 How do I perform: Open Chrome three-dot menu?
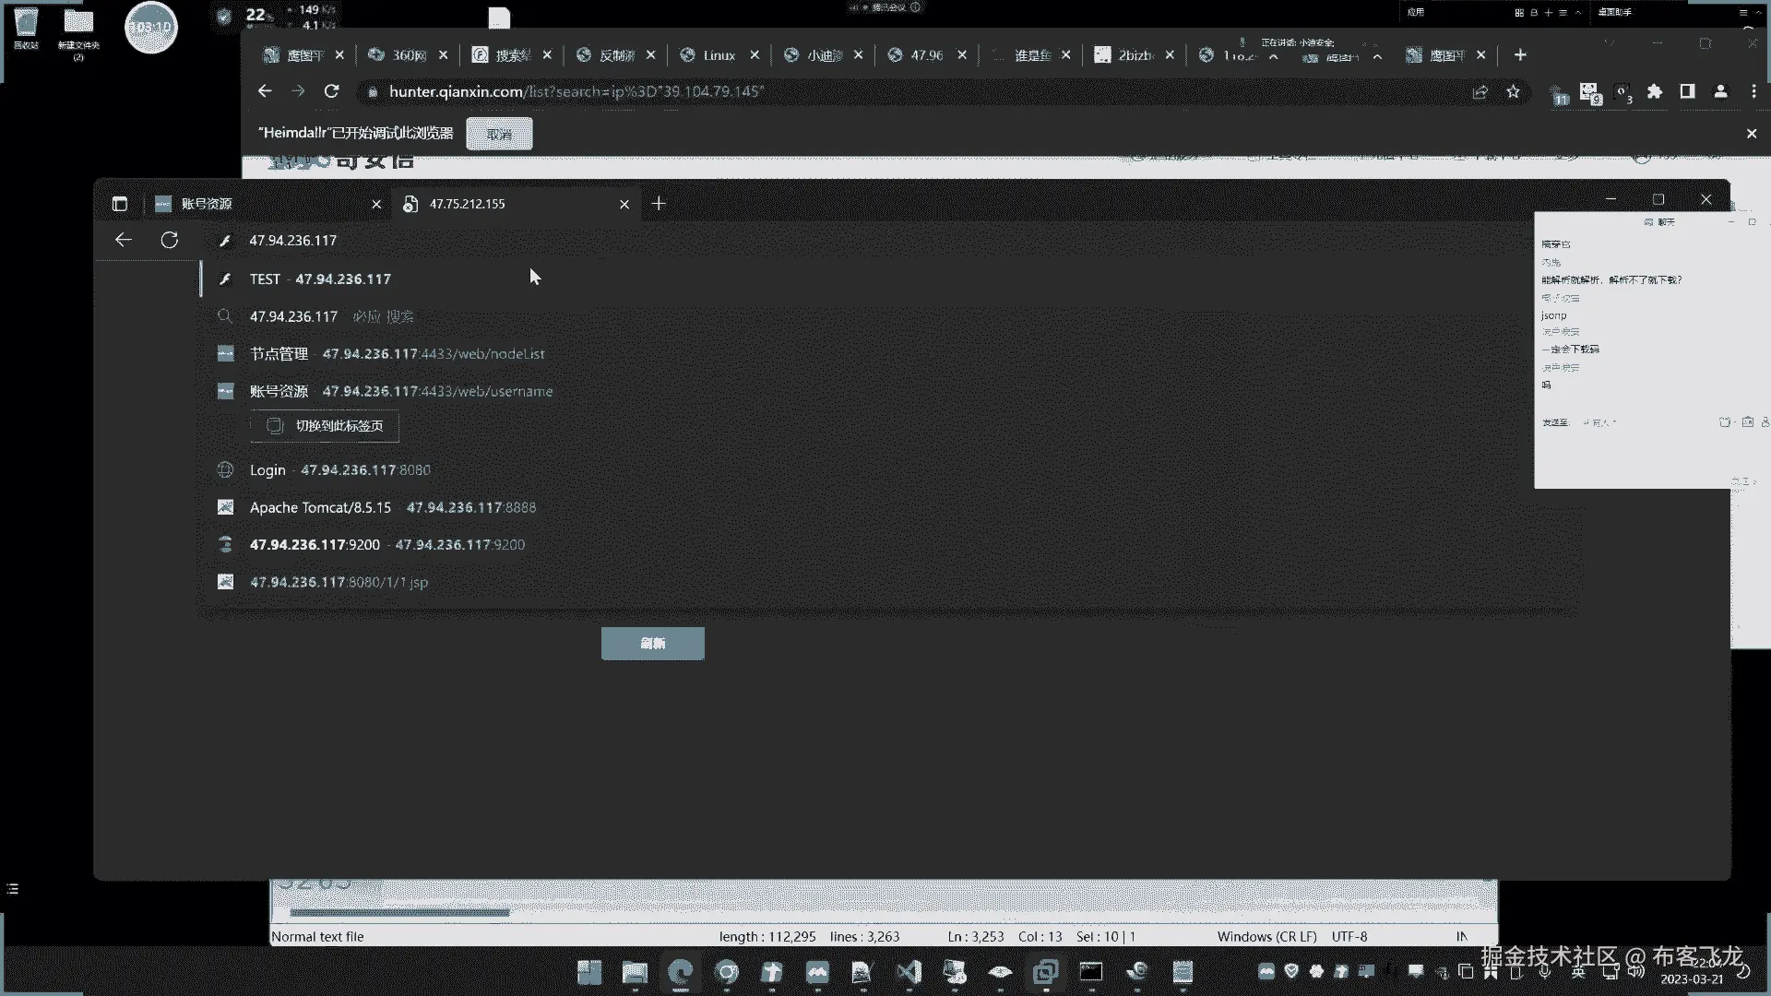pos(1753,91)
